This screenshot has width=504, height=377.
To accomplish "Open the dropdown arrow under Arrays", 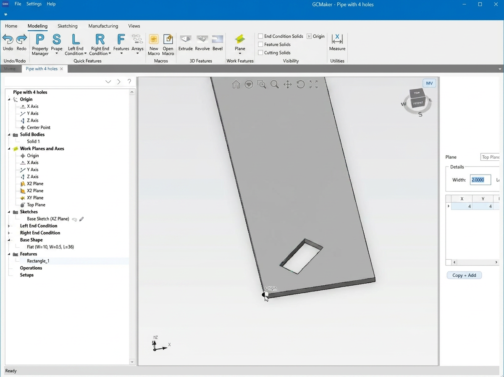I will [x=137, y=53].
